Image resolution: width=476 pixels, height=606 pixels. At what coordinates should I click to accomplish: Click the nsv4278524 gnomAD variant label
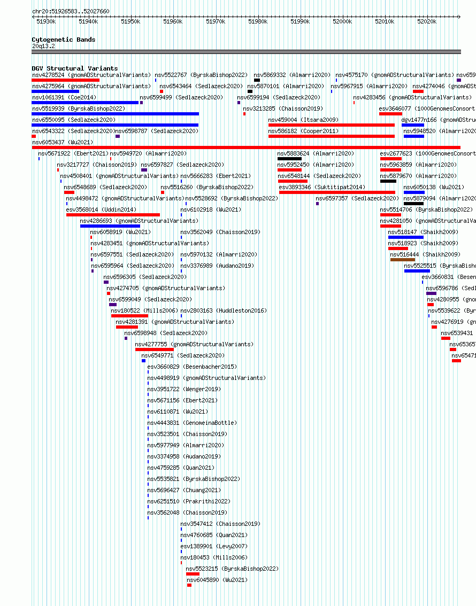click(x=91, y=75)
